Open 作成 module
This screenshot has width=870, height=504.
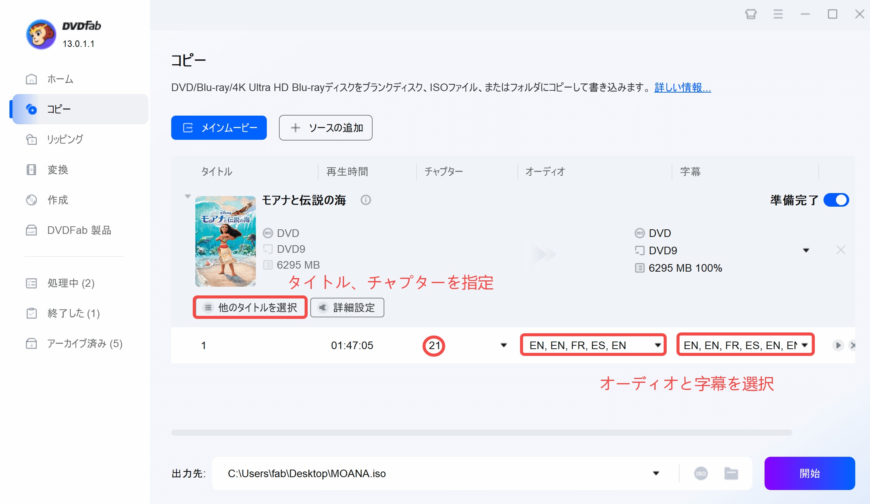tap(80, 200)
